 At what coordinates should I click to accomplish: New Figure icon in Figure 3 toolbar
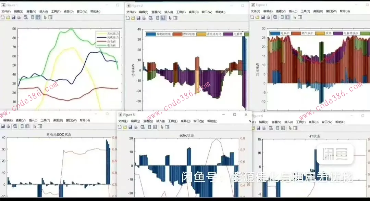252,17
